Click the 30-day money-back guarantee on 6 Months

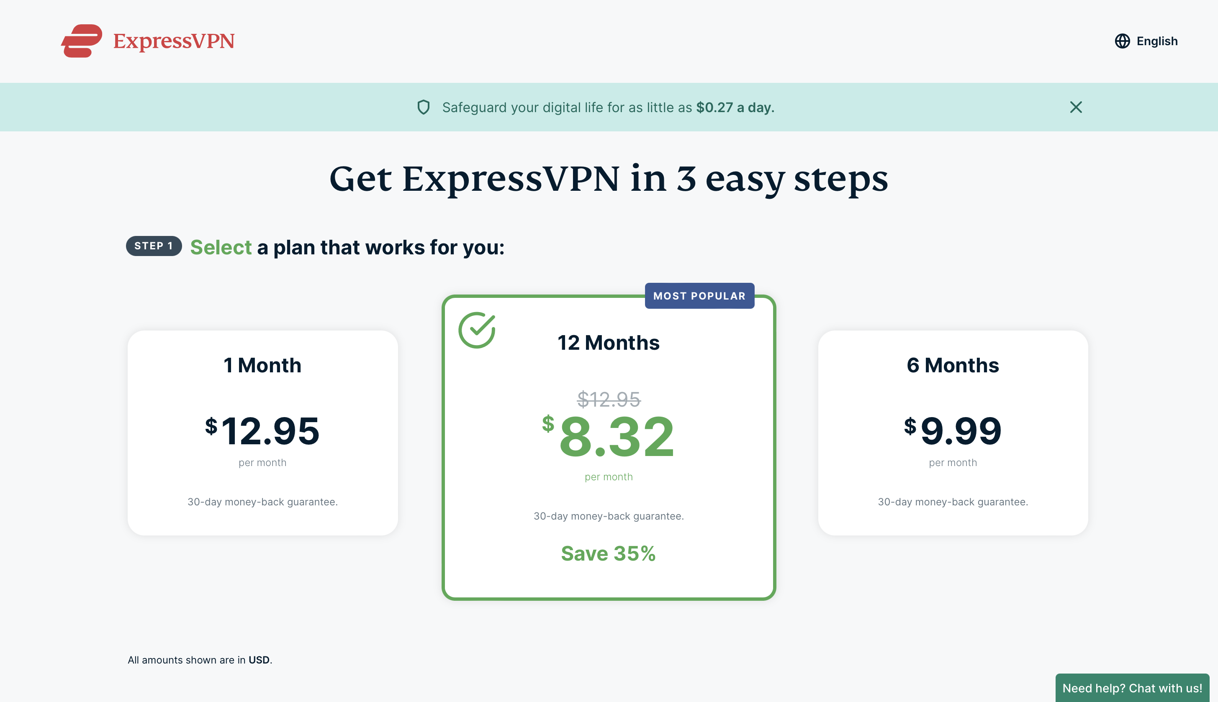(x=953, y=502)
